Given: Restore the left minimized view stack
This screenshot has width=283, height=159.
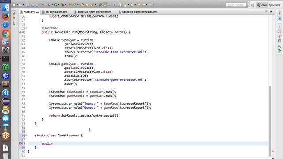Looking at the screenshot, I should 14,13.
